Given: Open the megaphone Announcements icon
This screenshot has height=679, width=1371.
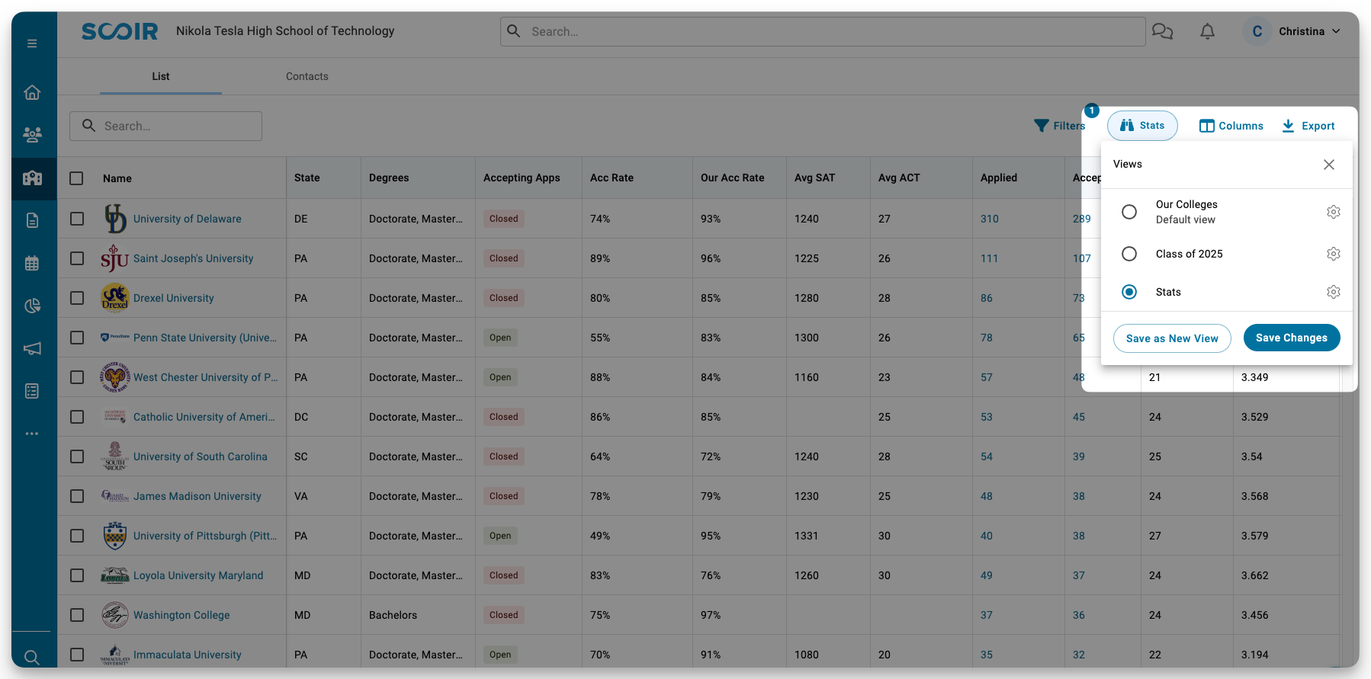Looking at the screenshot, I should pos(32,348).
